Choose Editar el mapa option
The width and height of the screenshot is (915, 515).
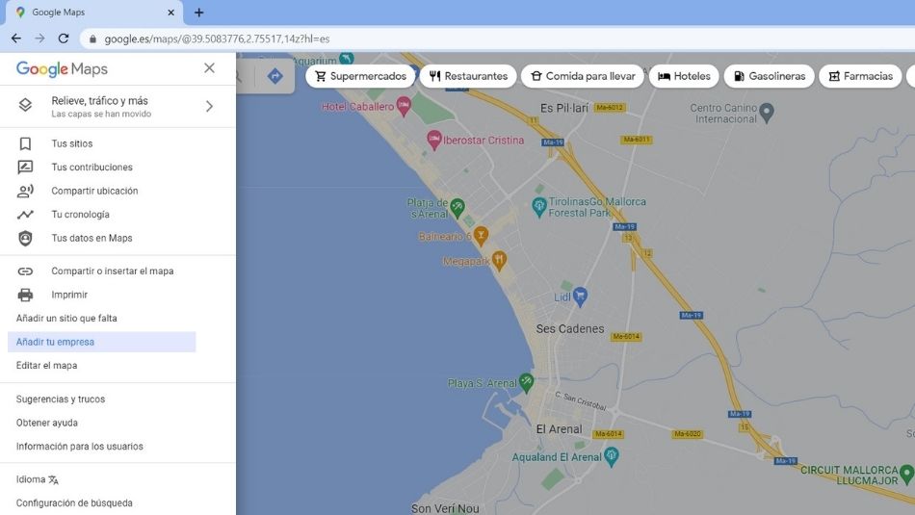click(x=47, y=366)
